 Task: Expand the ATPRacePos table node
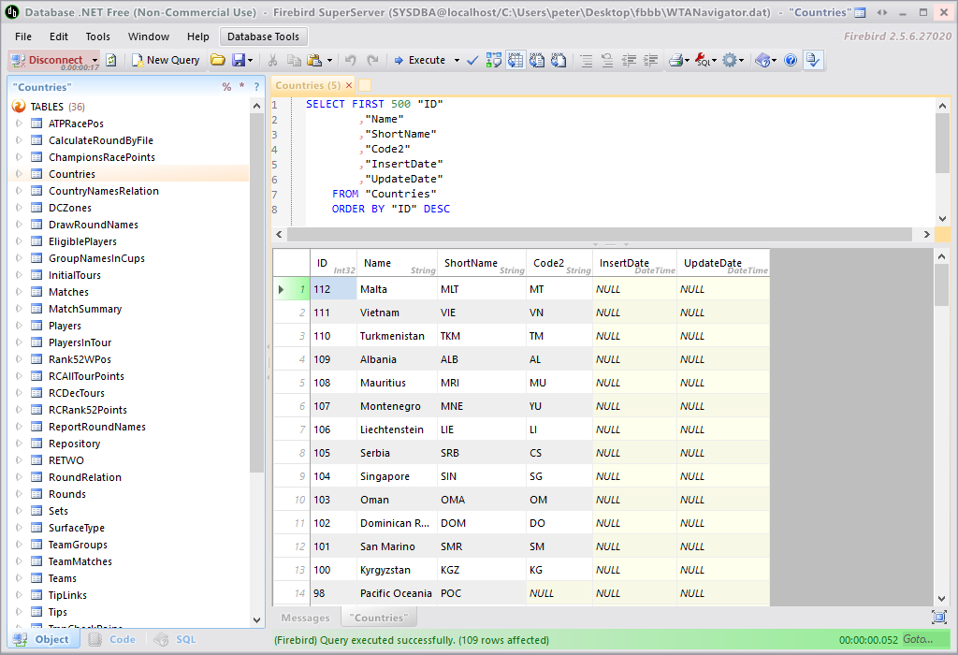click(x=19, y=124)
